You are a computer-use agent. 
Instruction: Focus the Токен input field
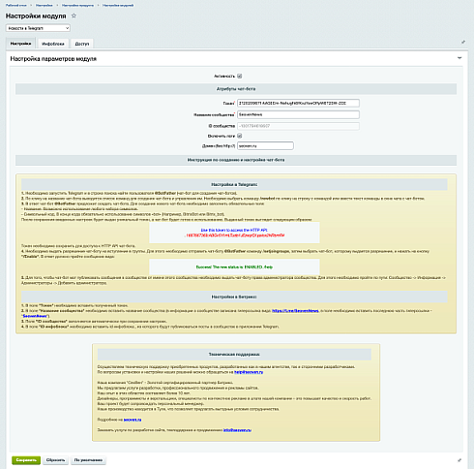click(x=298, y=103)
